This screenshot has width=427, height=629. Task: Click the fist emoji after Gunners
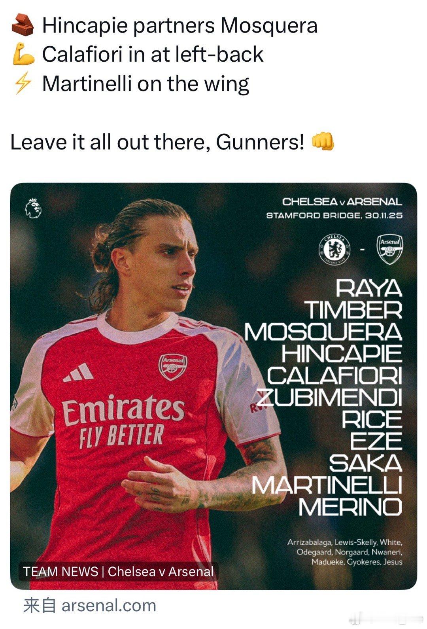[323, 142]
